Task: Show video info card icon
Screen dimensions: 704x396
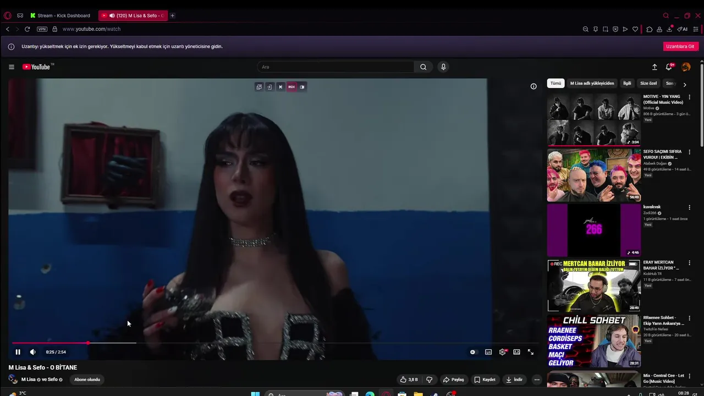Action: [533, 86]
